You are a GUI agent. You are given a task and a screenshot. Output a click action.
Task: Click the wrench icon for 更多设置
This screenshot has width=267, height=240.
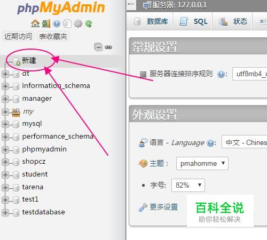[x=143, y=207]
